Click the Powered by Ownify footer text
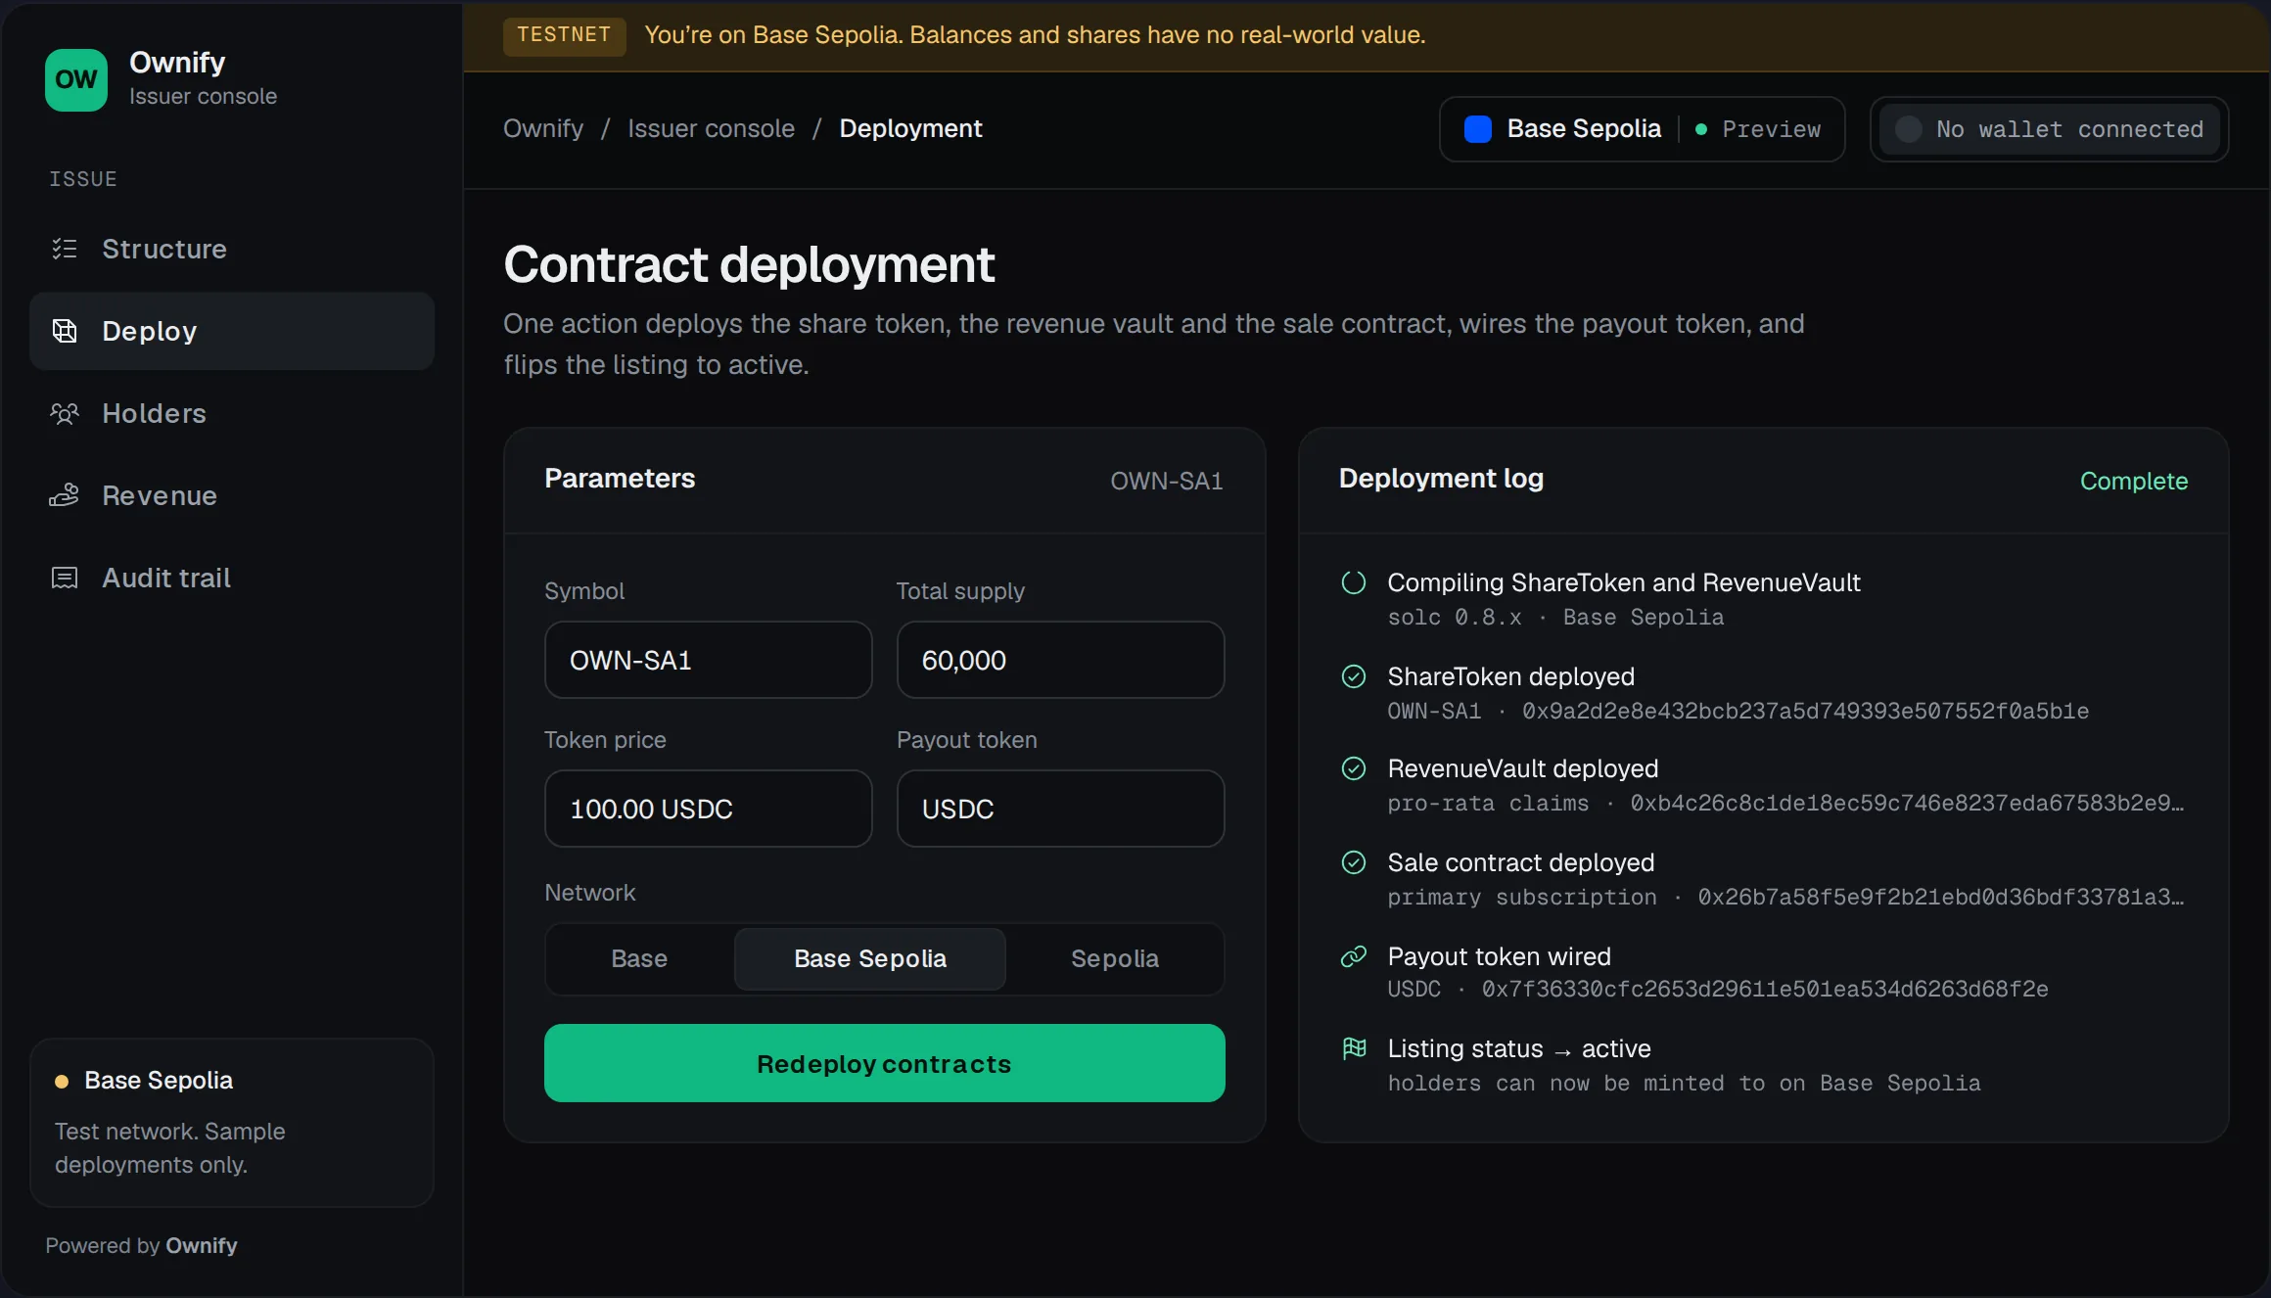Viewport: 2271px width, 1298px height. [x=141, y=1245]
